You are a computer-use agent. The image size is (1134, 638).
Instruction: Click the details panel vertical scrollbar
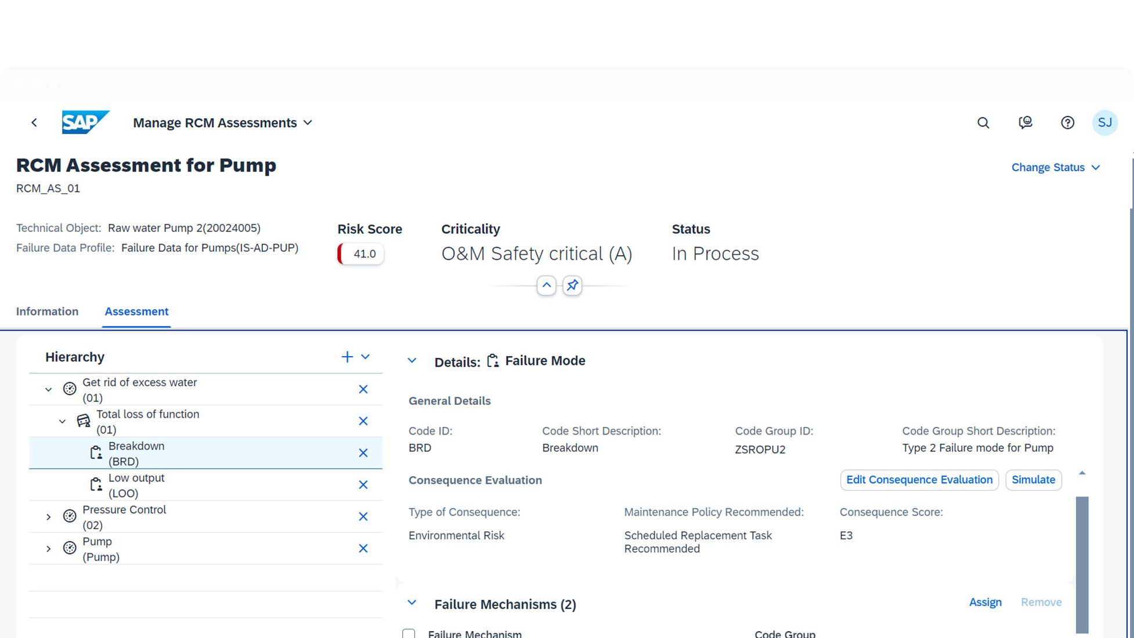[x=1082, y=563]
